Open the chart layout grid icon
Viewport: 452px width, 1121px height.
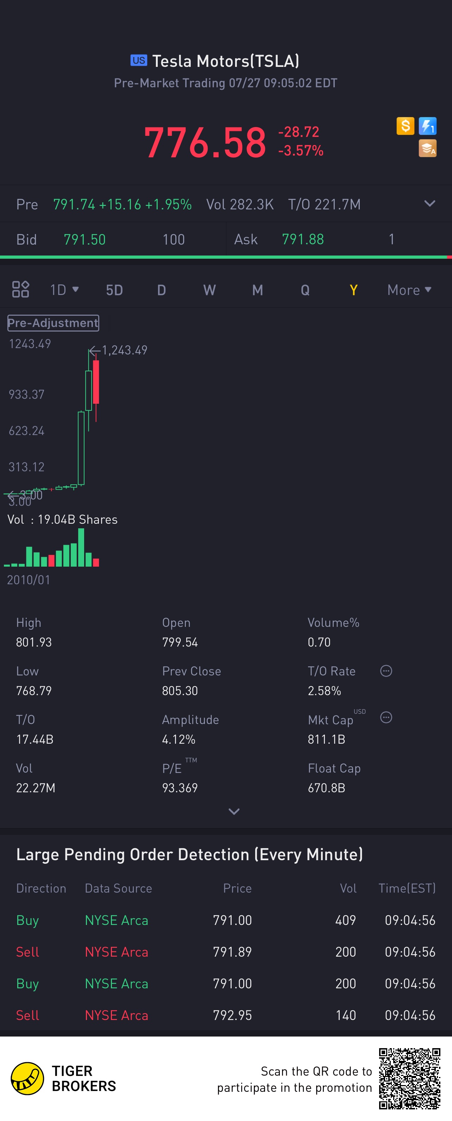pyautogui.click(x=20, y=289)
